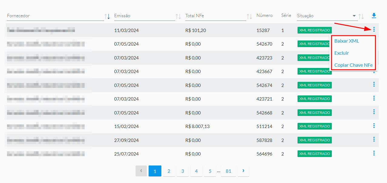
Task: Sort by Emissão using its sort arrows
Action: pos(178,16)
